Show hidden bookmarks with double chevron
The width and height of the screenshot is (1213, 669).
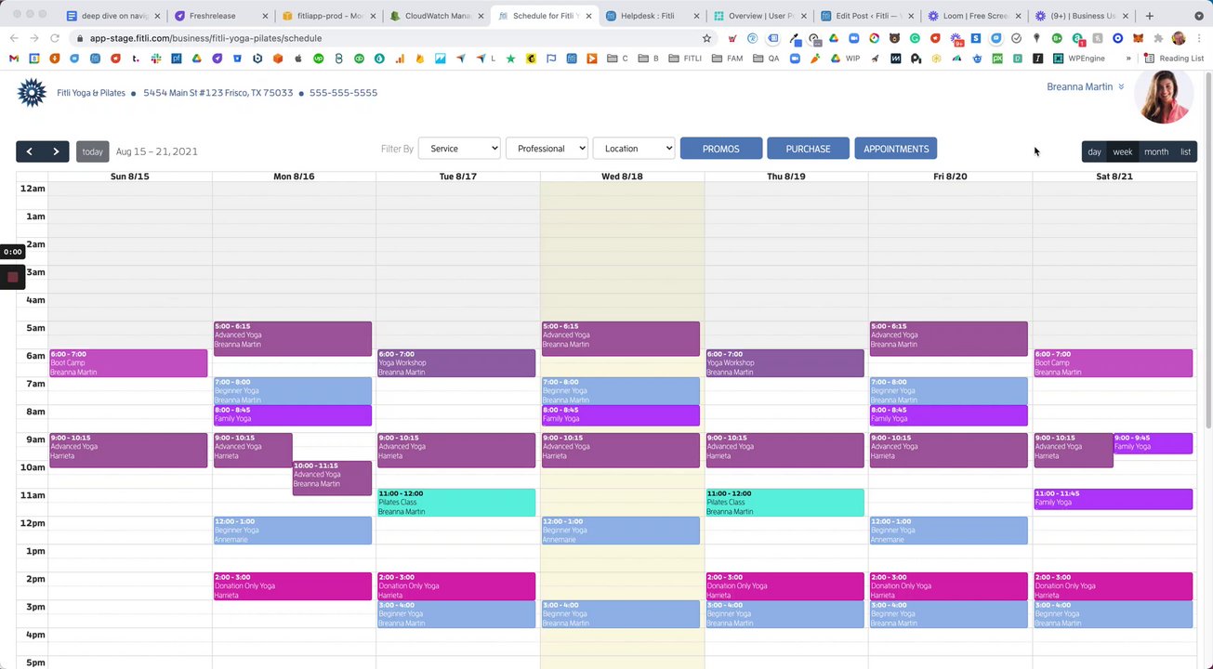click(x=1128, y=59)
